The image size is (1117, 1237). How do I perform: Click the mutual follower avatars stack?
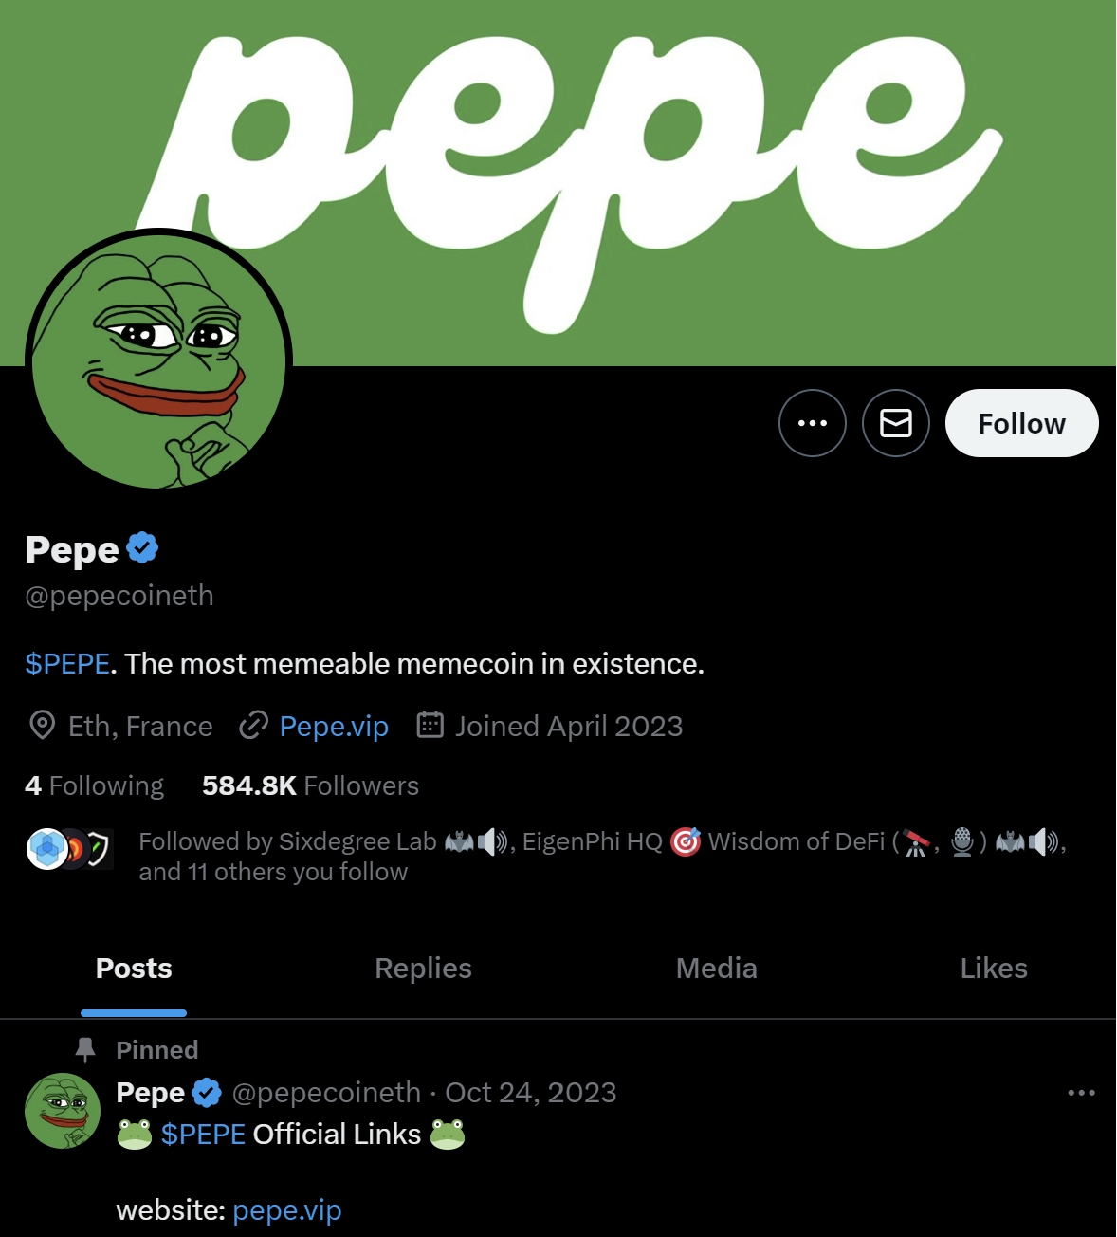coord(69,849)
